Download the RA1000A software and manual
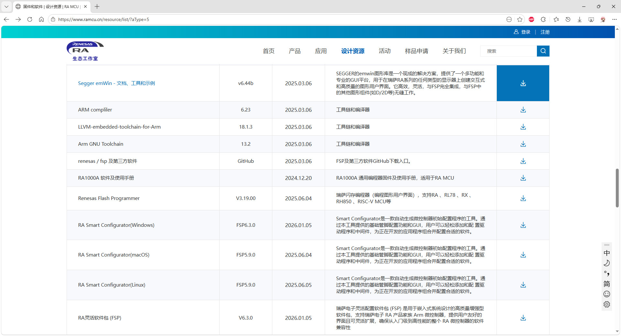621x336 pixels. [x=523, y=178]
